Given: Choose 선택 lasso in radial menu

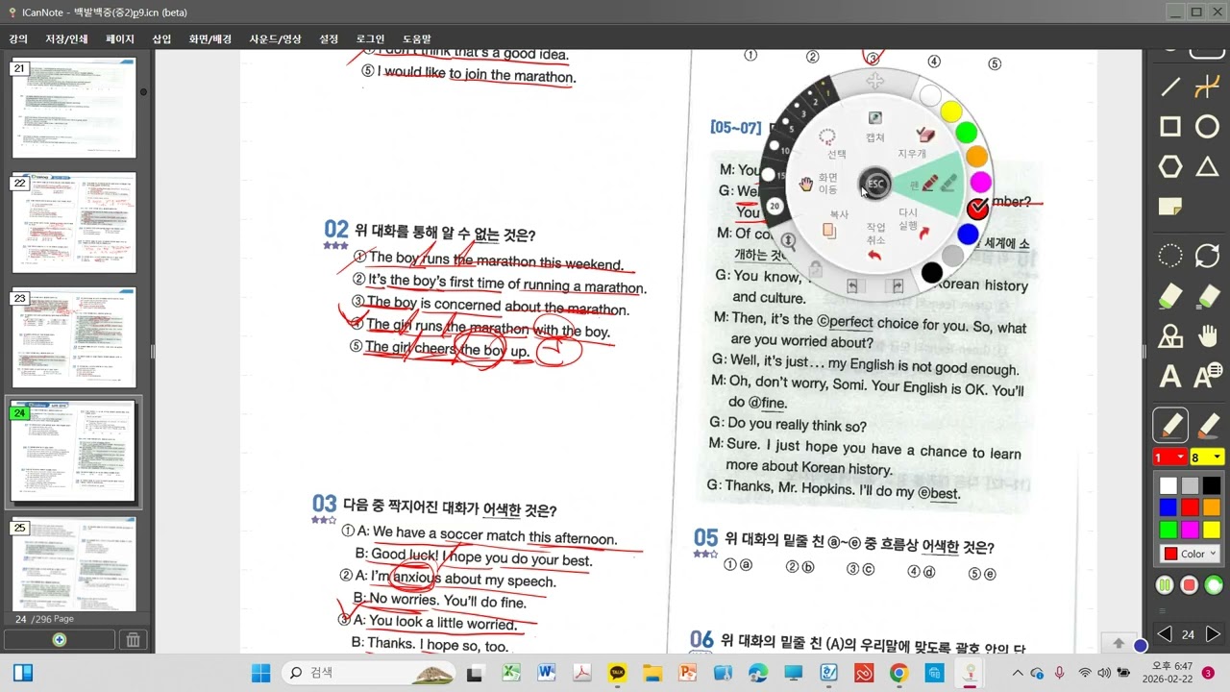Looking at the screenshot, I should pyautogui.click(x=834, y=144).
